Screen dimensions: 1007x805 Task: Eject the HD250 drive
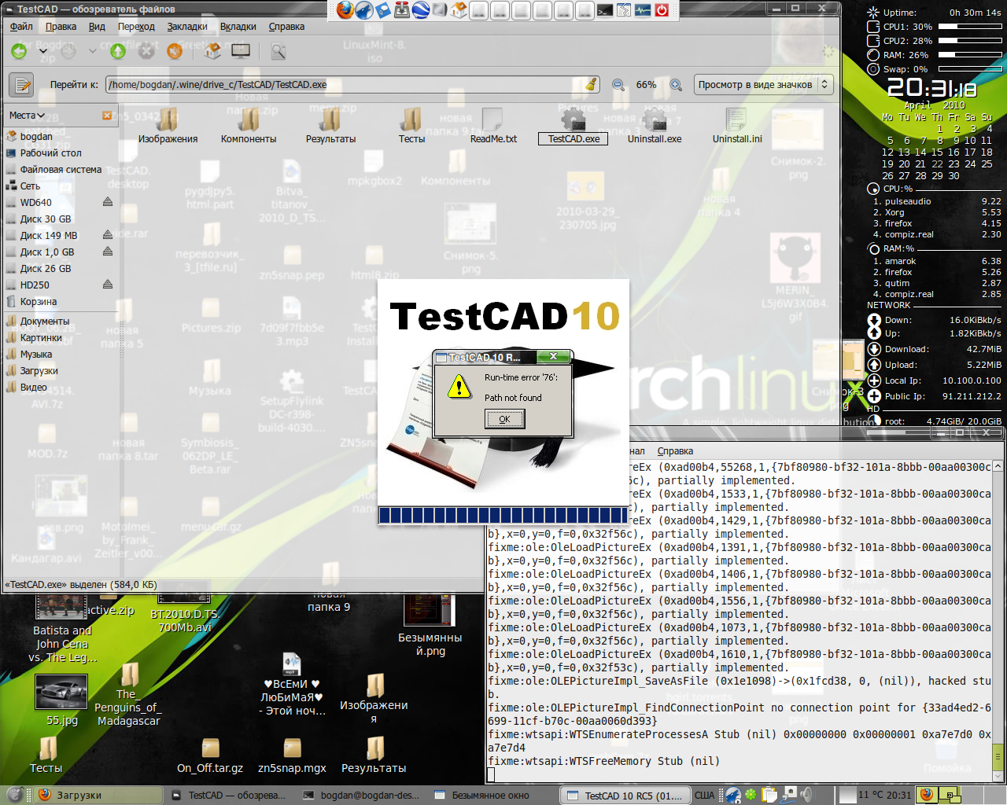click(108, 285)
